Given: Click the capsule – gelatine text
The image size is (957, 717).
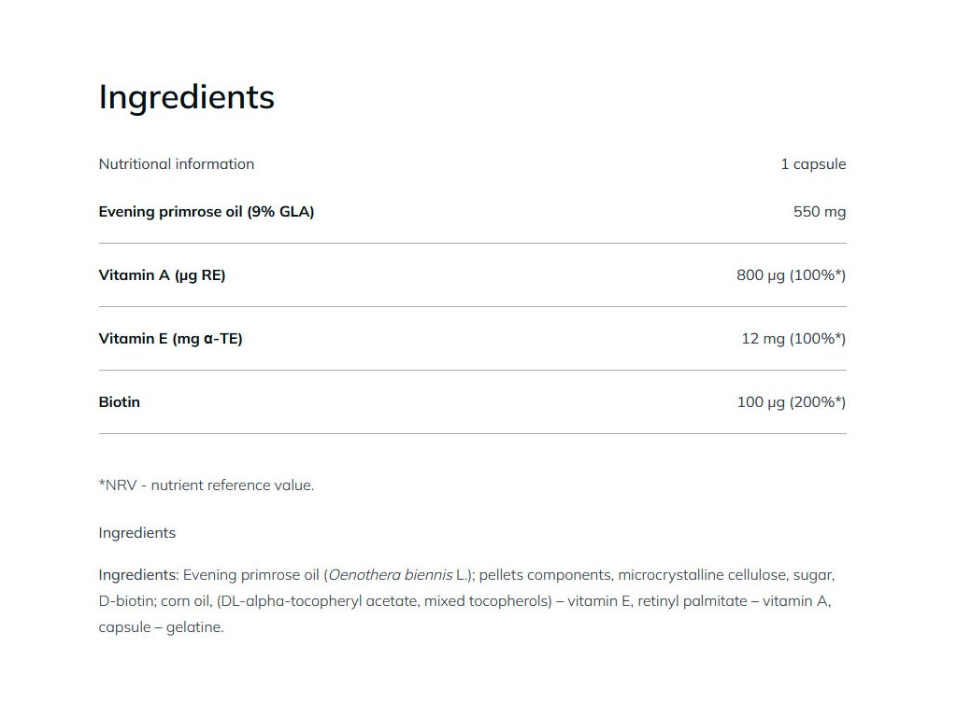Looking at the screenshot, I should coord(161,627).
